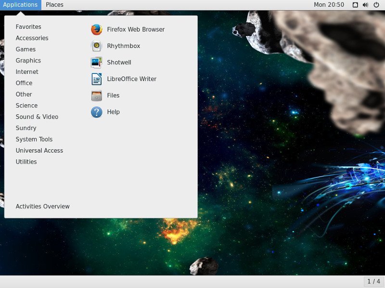Click the Firefox Web Browser icon
Image resolution: width=385 pixels, height=288 pixels.
pyautogui.click(x=97, y=29)
